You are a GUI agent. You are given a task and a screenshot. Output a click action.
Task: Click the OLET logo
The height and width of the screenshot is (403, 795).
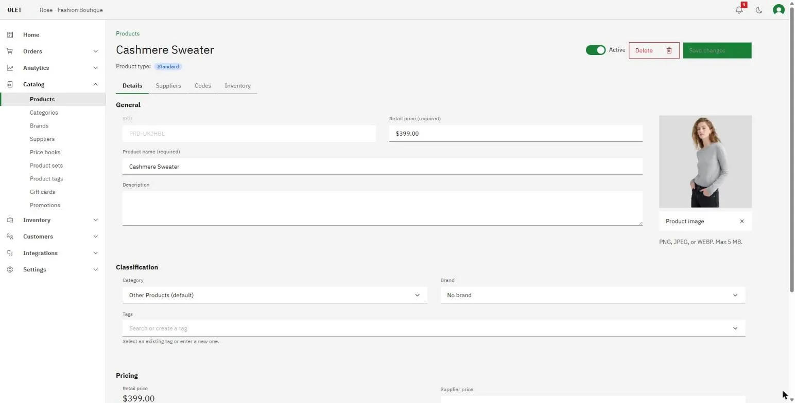14,10
